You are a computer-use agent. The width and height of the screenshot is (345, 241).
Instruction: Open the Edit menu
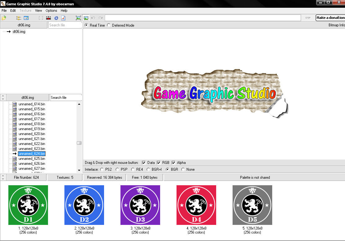point(13,11)
